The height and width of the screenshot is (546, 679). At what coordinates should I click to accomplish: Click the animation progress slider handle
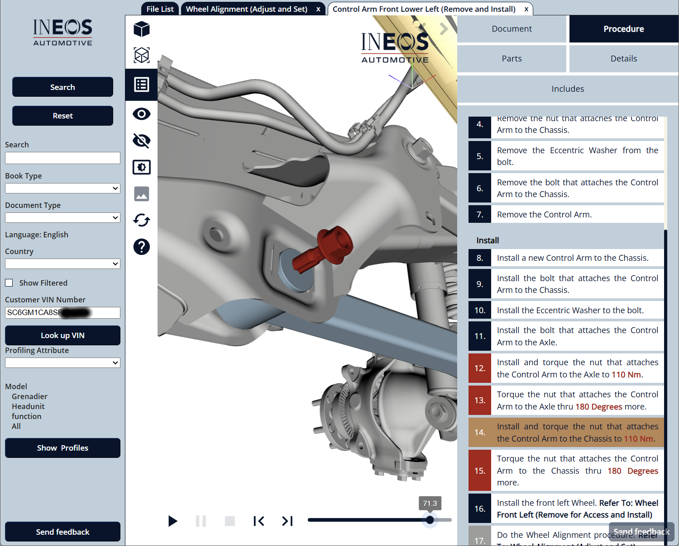click(x=430, y=520)
